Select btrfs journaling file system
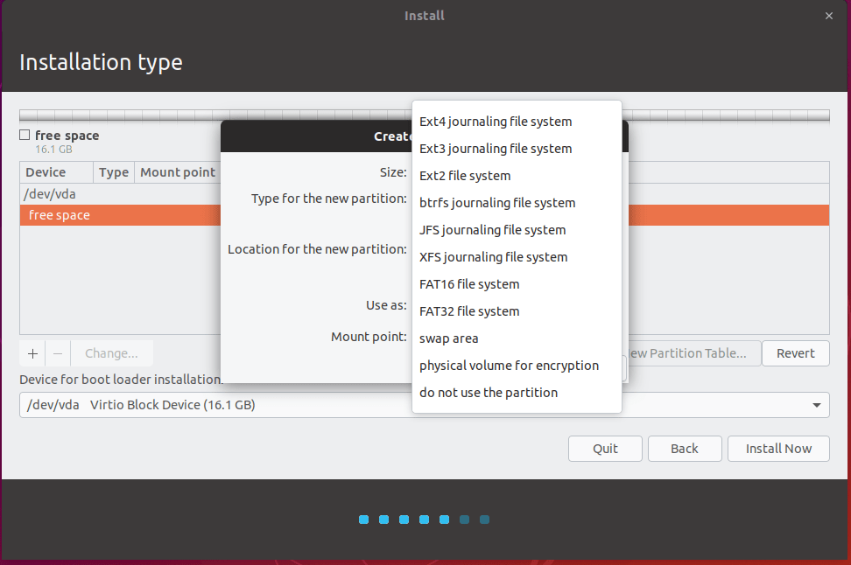Image resolution: width=851 pixels, height=565 pixels. (496, 202)
